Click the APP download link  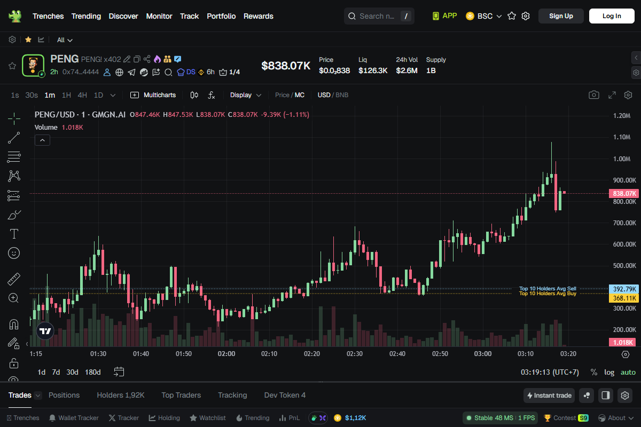444,16
